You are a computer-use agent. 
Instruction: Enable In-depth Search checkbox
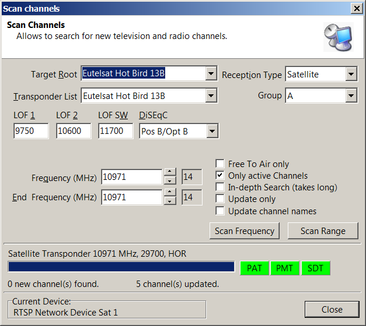coord(220,187)
